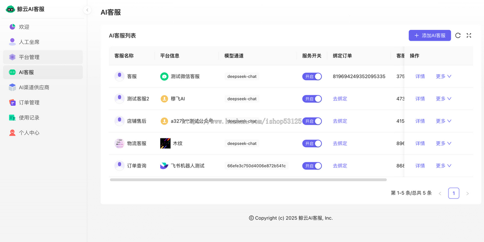Click the 订单管理 icon

coord(12,102)
